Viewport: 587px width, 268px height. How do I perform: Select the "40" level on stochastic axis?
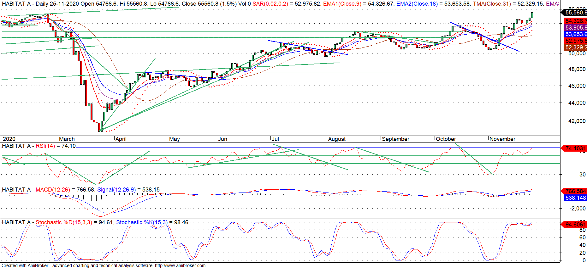(583, 245)
